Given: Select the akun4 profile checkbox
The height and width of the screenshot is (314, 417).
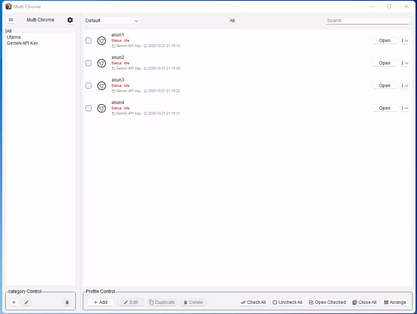Looking at the screenshot, I should pyautogui.click(x=88, y=108).
